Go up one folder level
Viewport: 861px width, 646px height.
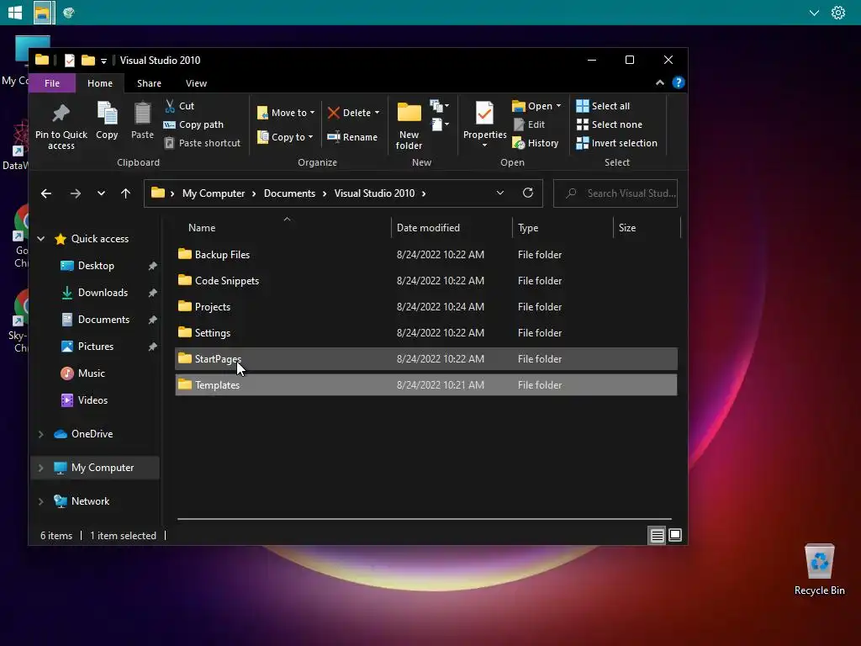point(126,193)
